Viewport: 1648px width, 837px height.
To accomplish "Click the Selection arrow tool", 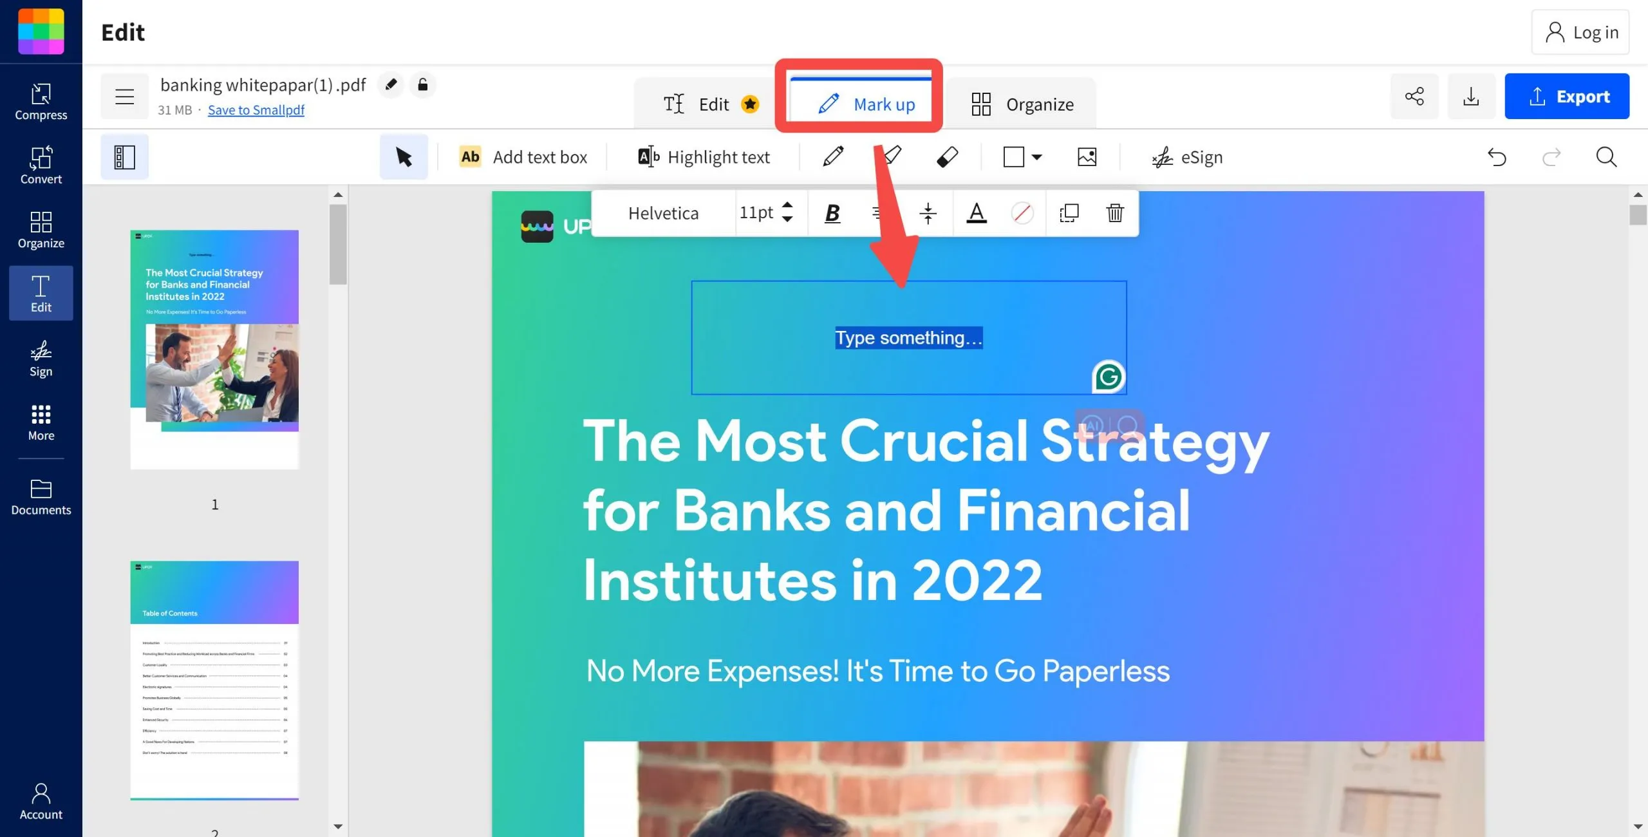I will click(x=404, y=157).
